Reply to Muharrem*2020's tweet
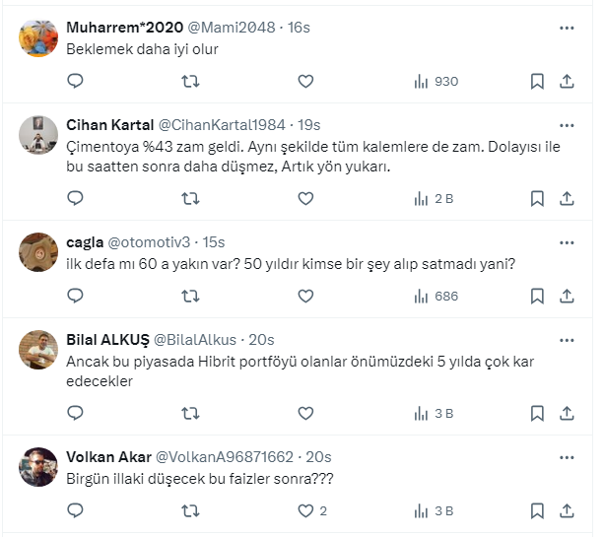The height and width of the screenshot is (537, 604). click(x=75, y=81)
